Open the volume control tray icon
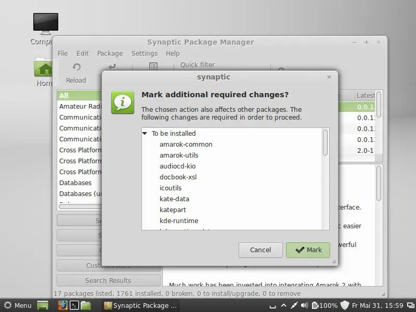 [304, 305]
